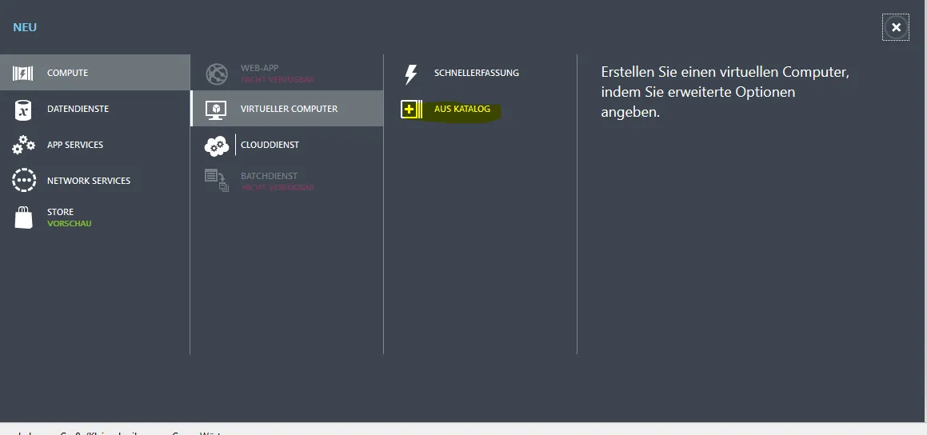Screen dimensions: 927x435
Task: Click the Batchdienst icon
Action: pos(217,181)
